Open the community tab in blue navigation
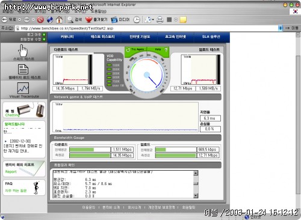 (x=67, y=37)
